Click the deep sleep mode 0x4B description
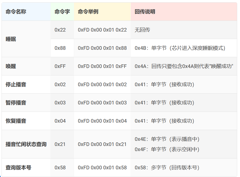 coord(180,48)
